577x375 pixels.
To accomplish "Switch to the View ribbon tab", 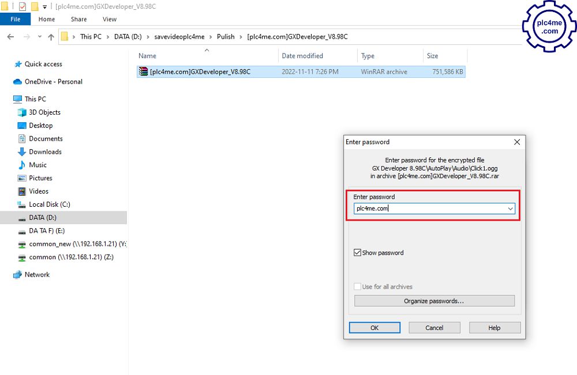I will (110, 19).
